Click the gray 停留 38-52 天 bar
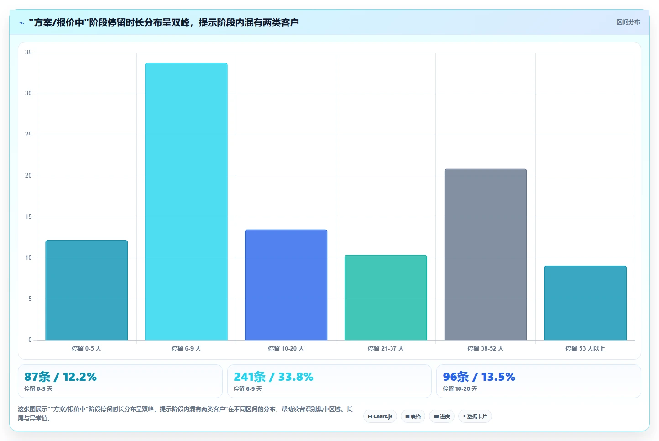 [x=486, y=255]
